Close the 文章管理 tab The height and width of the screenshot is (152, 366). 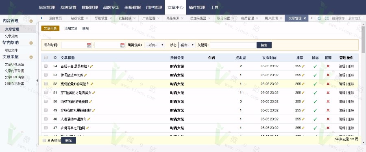305,18
